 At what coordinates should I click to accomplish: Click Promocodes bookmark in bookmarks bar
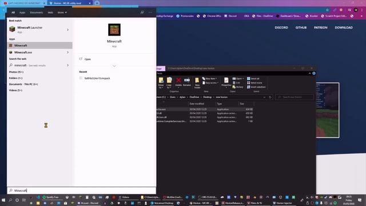(185, 16)
